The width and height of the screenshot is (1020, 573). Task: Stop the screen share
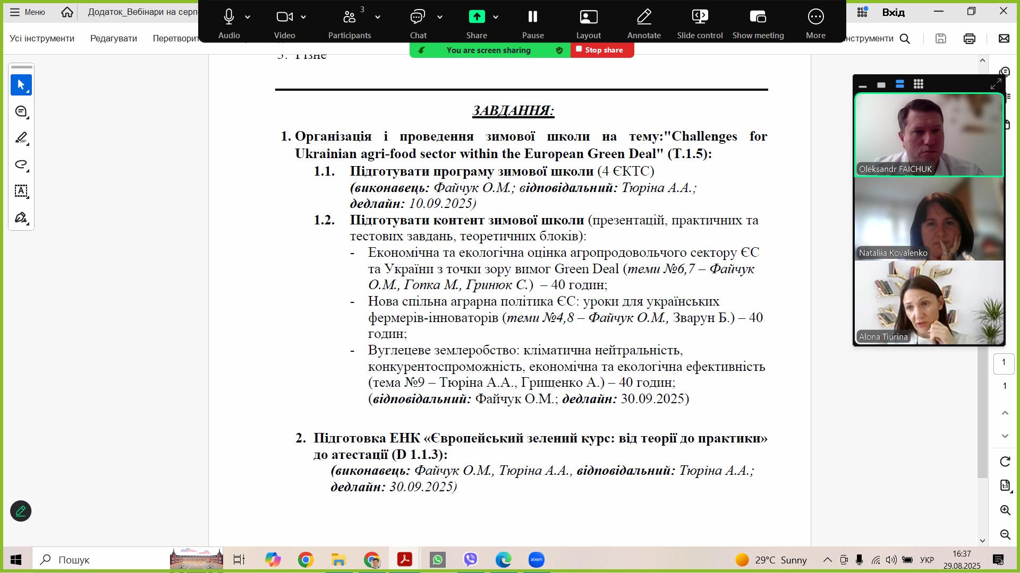(602, 50)
